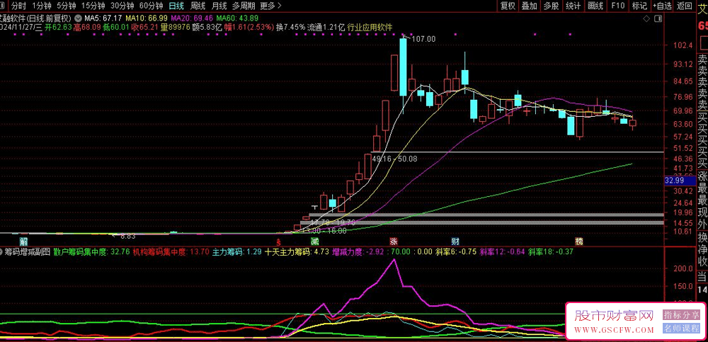Click the 筹码增减副图 indicator name
Image resolution: width=708 pixels, height=342 pixels.
pyautogui.click(x=28, y=252)
